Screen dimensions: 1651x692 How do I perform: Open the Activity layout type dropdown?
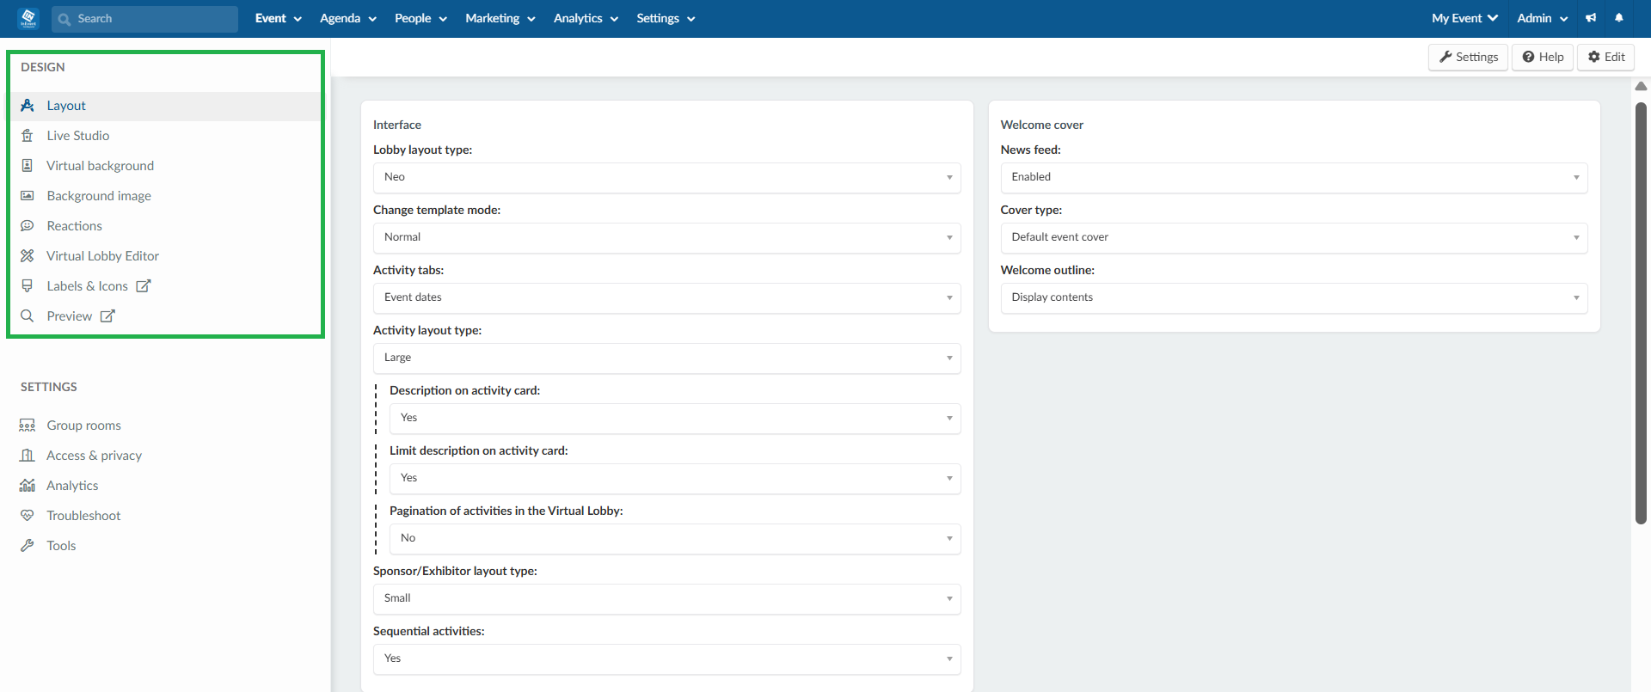click(667, 358)
